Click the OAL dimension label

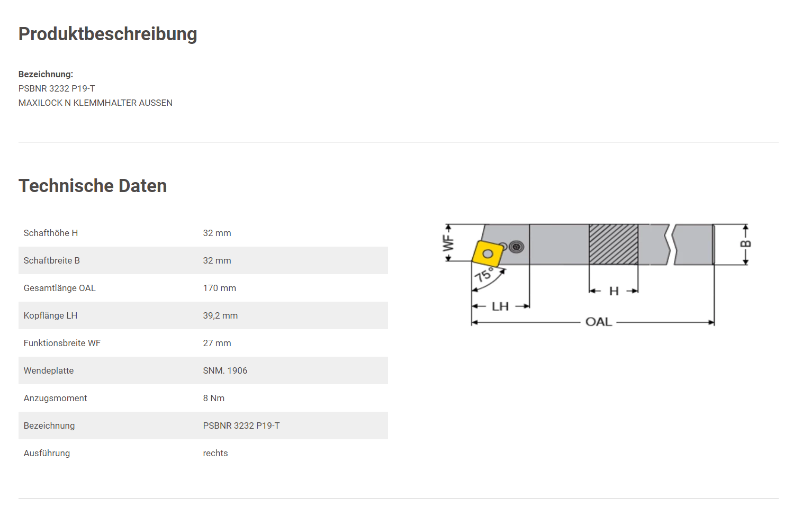(x=599, y=322)
